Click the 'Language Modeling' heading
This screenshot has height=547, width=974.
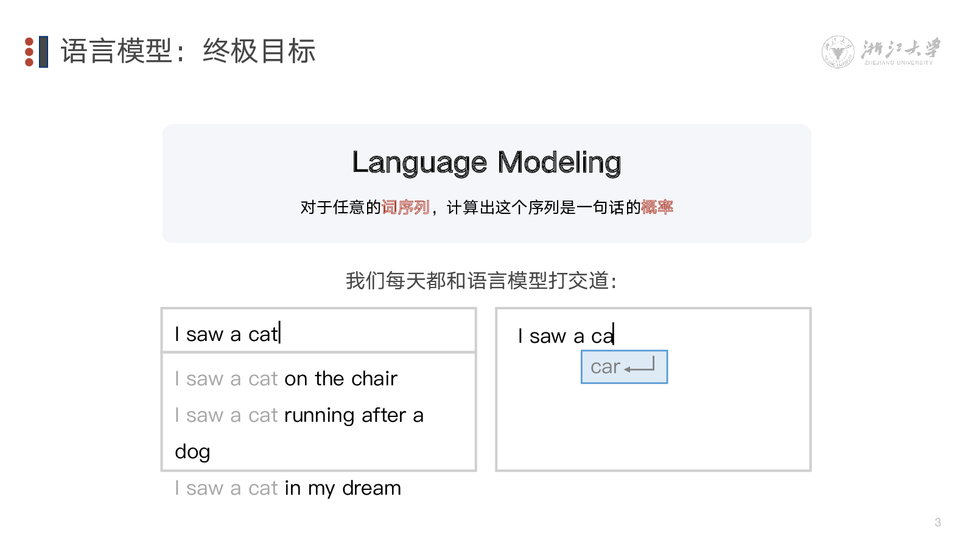point(486,163)
